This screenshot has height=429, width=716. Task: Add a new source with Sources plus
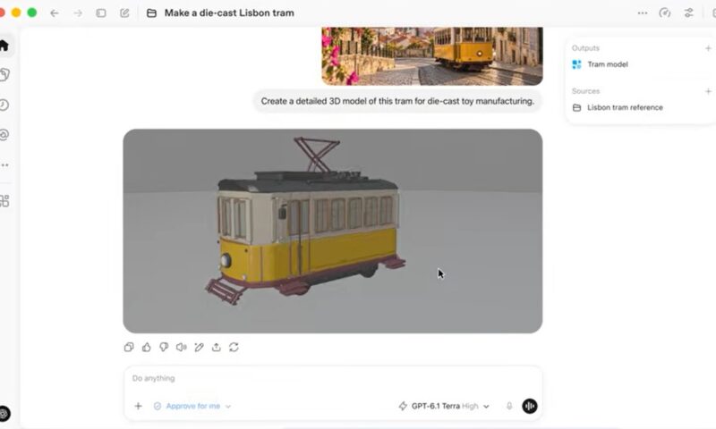click(x=708, y=92)
